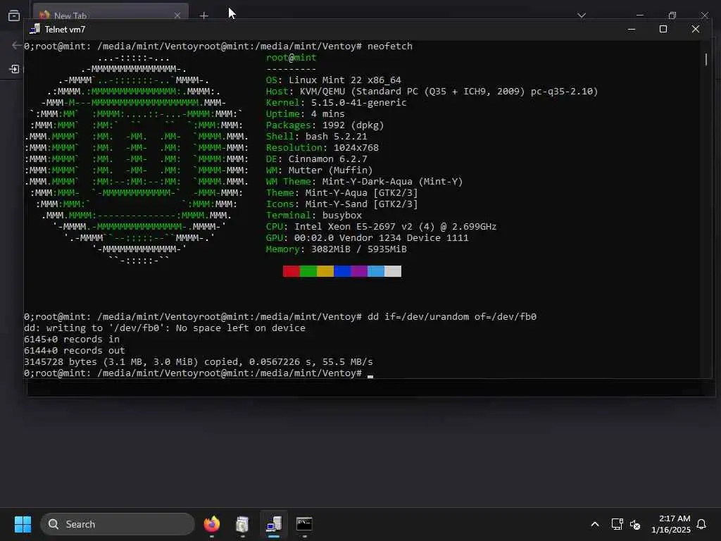The height and width of the screenshot is (541, 721).
Task: Click the 'Shell: bash 5.2.21' line
Action: tap(316, 136)
